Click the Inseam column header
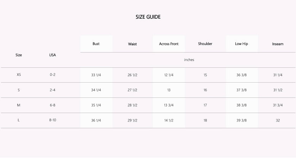 [278, 44]
